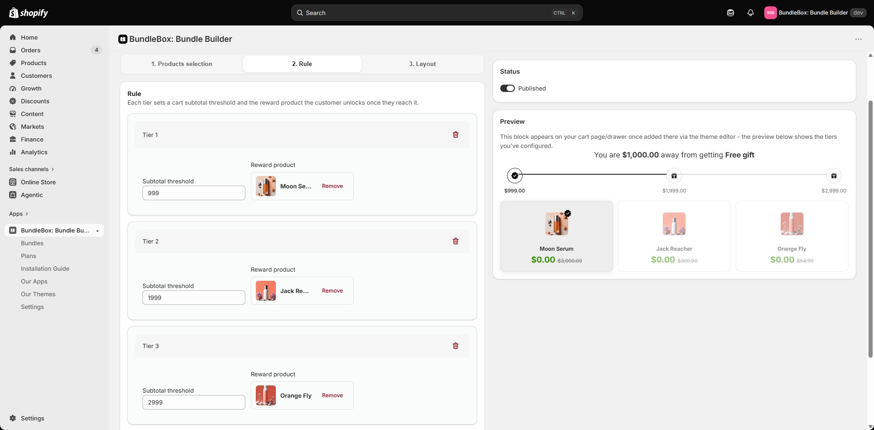This screenshot has height=430, width=874.
Task: Click the checked $999.00 milestone marker
Action: click(515, 176)
